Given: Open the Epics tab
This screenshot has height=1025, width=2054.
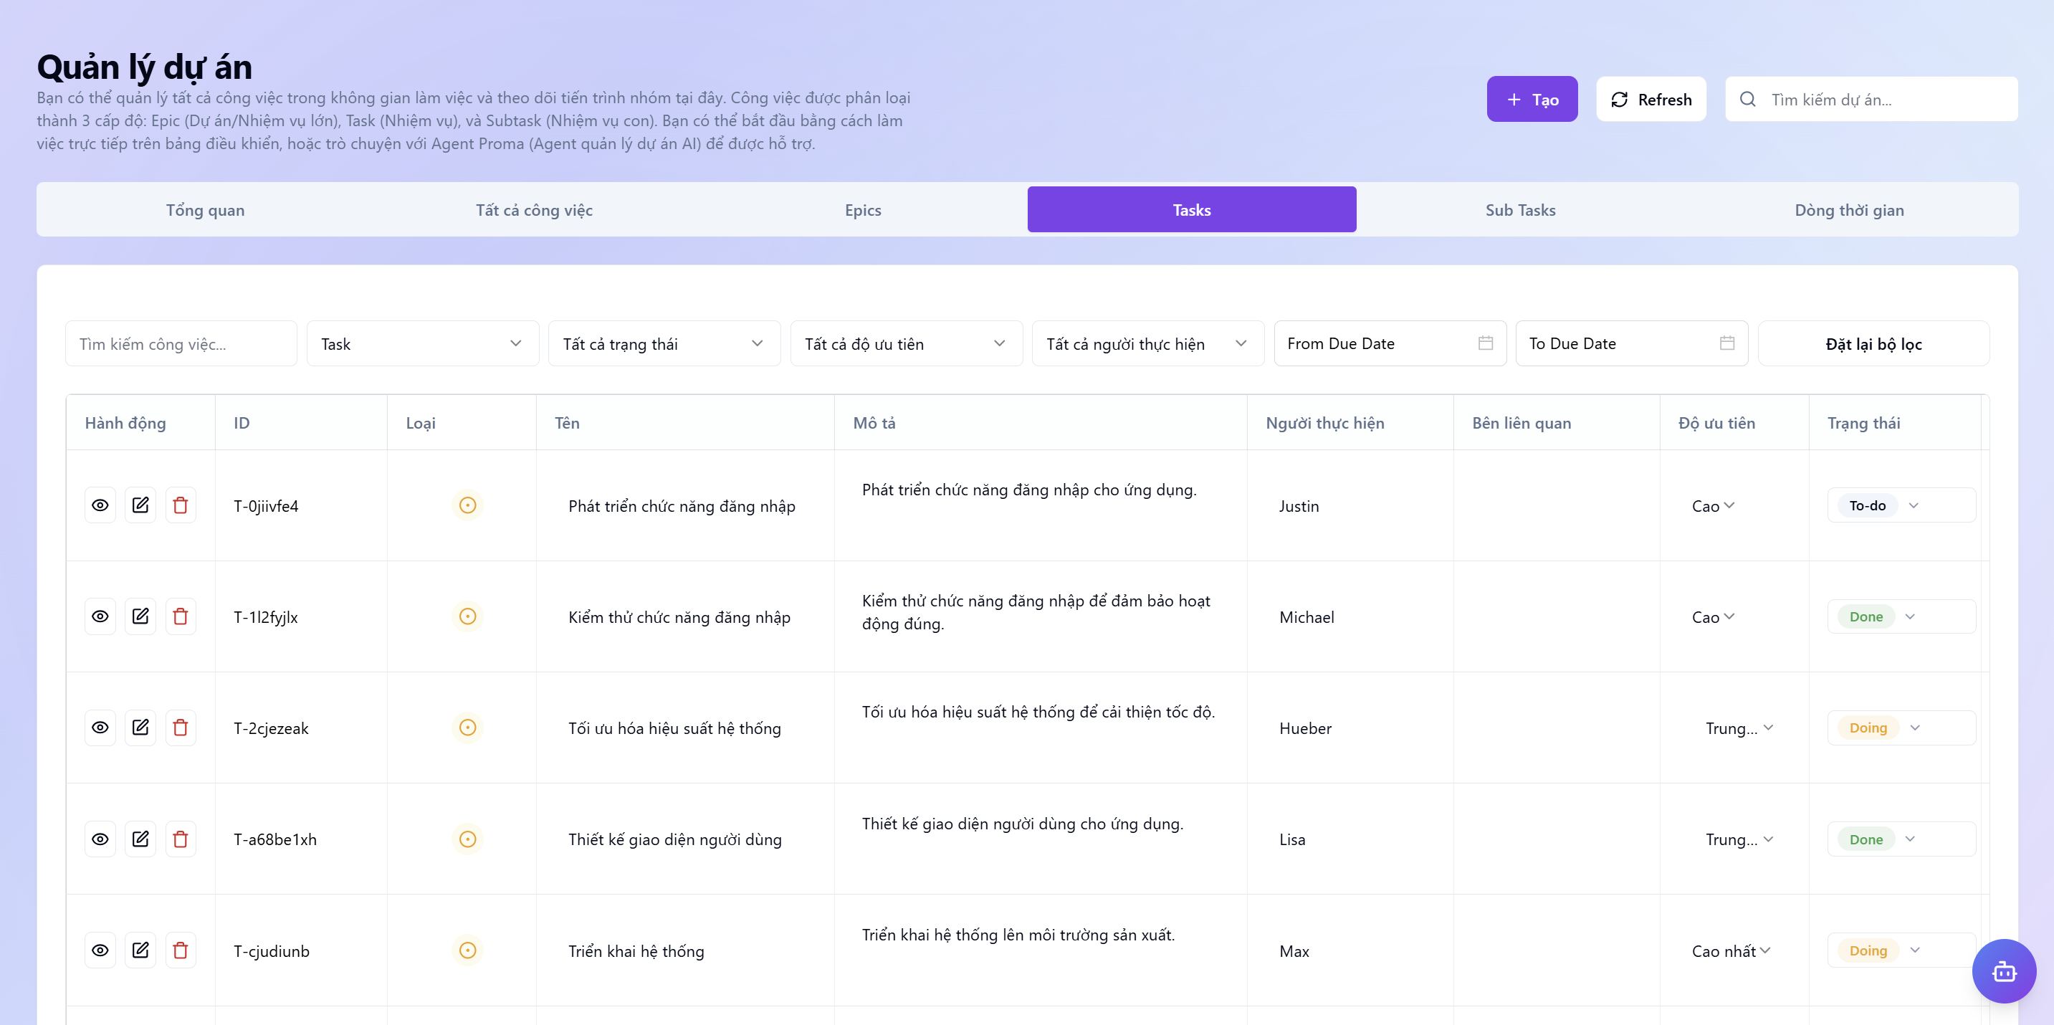Looking at the screenshot, I should (x=863, y=210).
